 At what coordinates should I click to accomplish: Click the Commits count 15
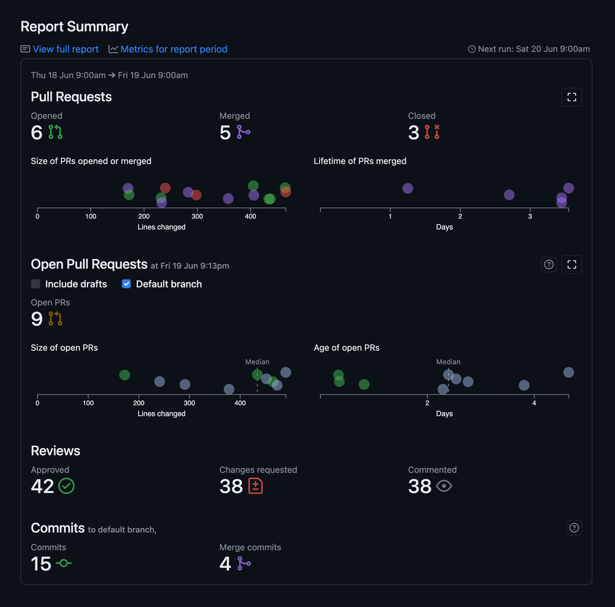pyautogui.click(x=41, y=564)
